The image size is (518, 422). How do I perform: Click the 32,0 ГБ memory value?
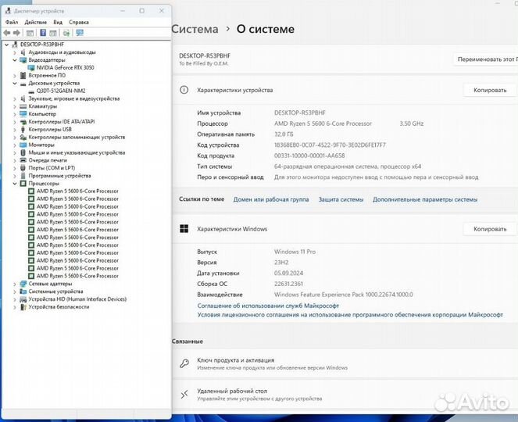(x=284, y=134)
